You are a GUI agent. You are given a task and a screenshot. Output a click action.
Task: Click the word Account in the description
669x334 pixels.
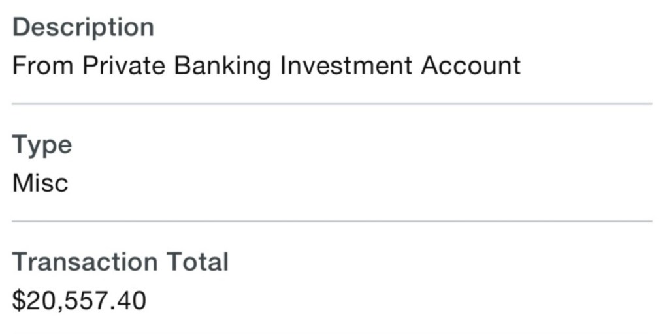[x=470, y=66]
